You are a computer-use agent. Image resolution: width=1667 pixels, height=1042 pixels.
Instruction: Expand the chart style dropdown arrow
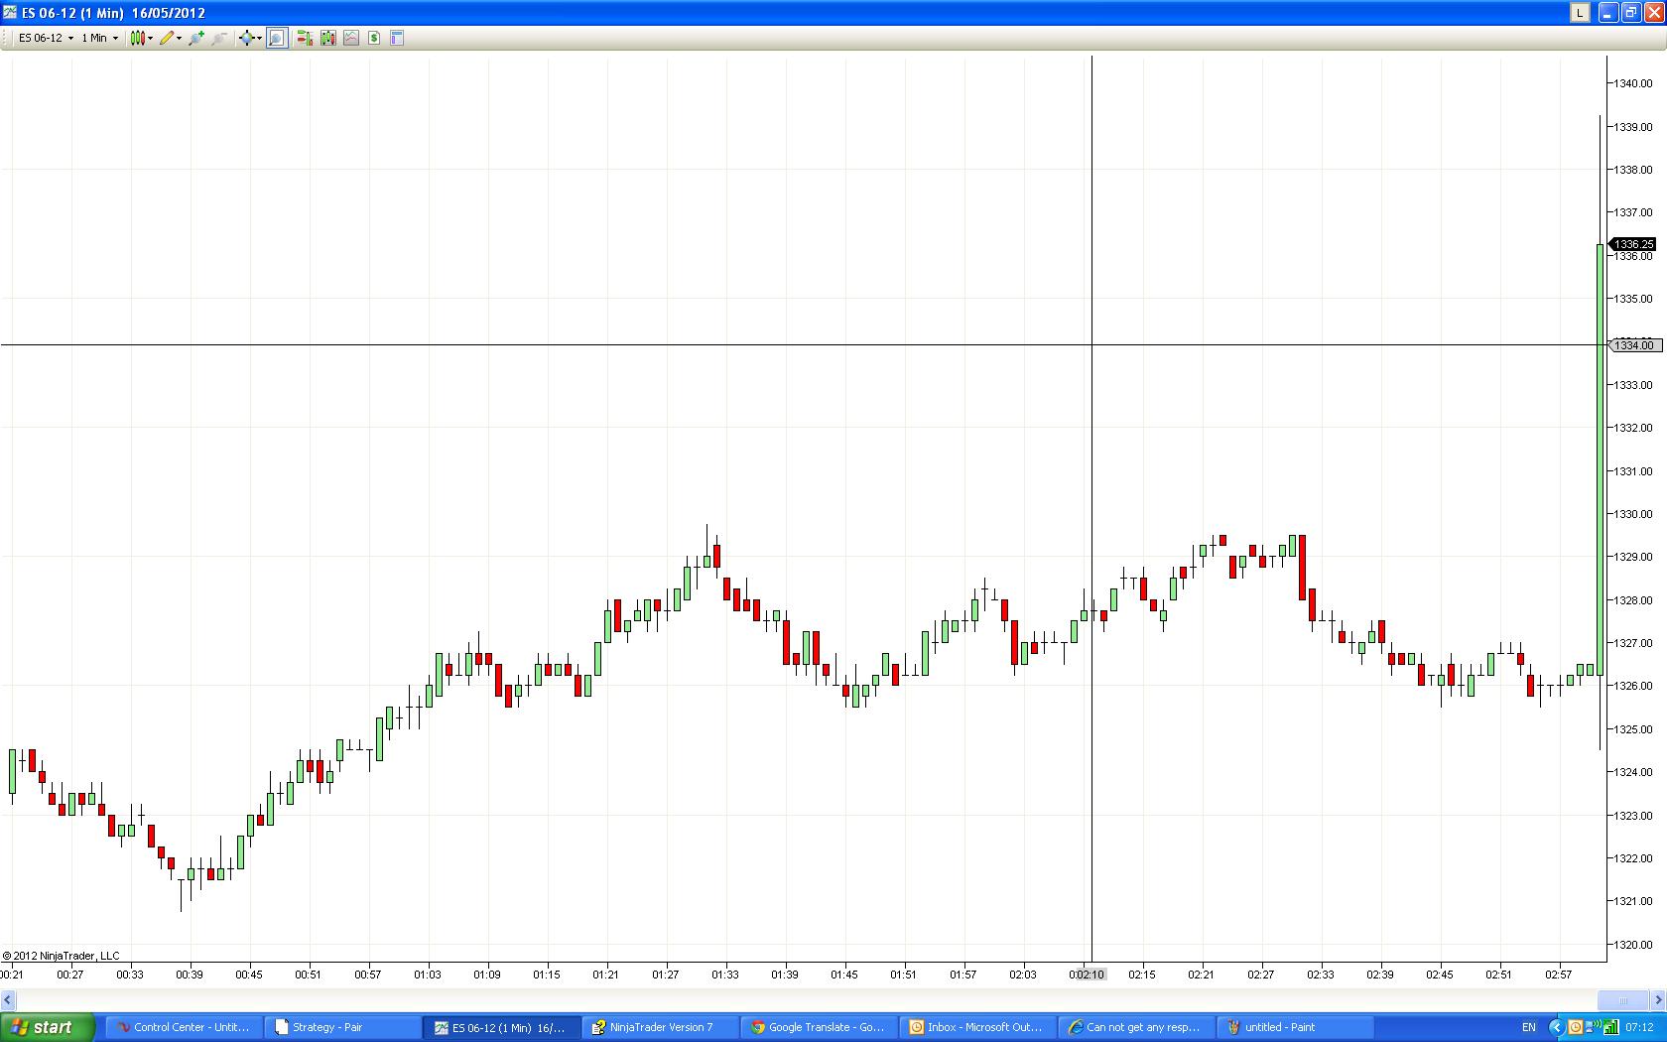click(x=151, y=38)
